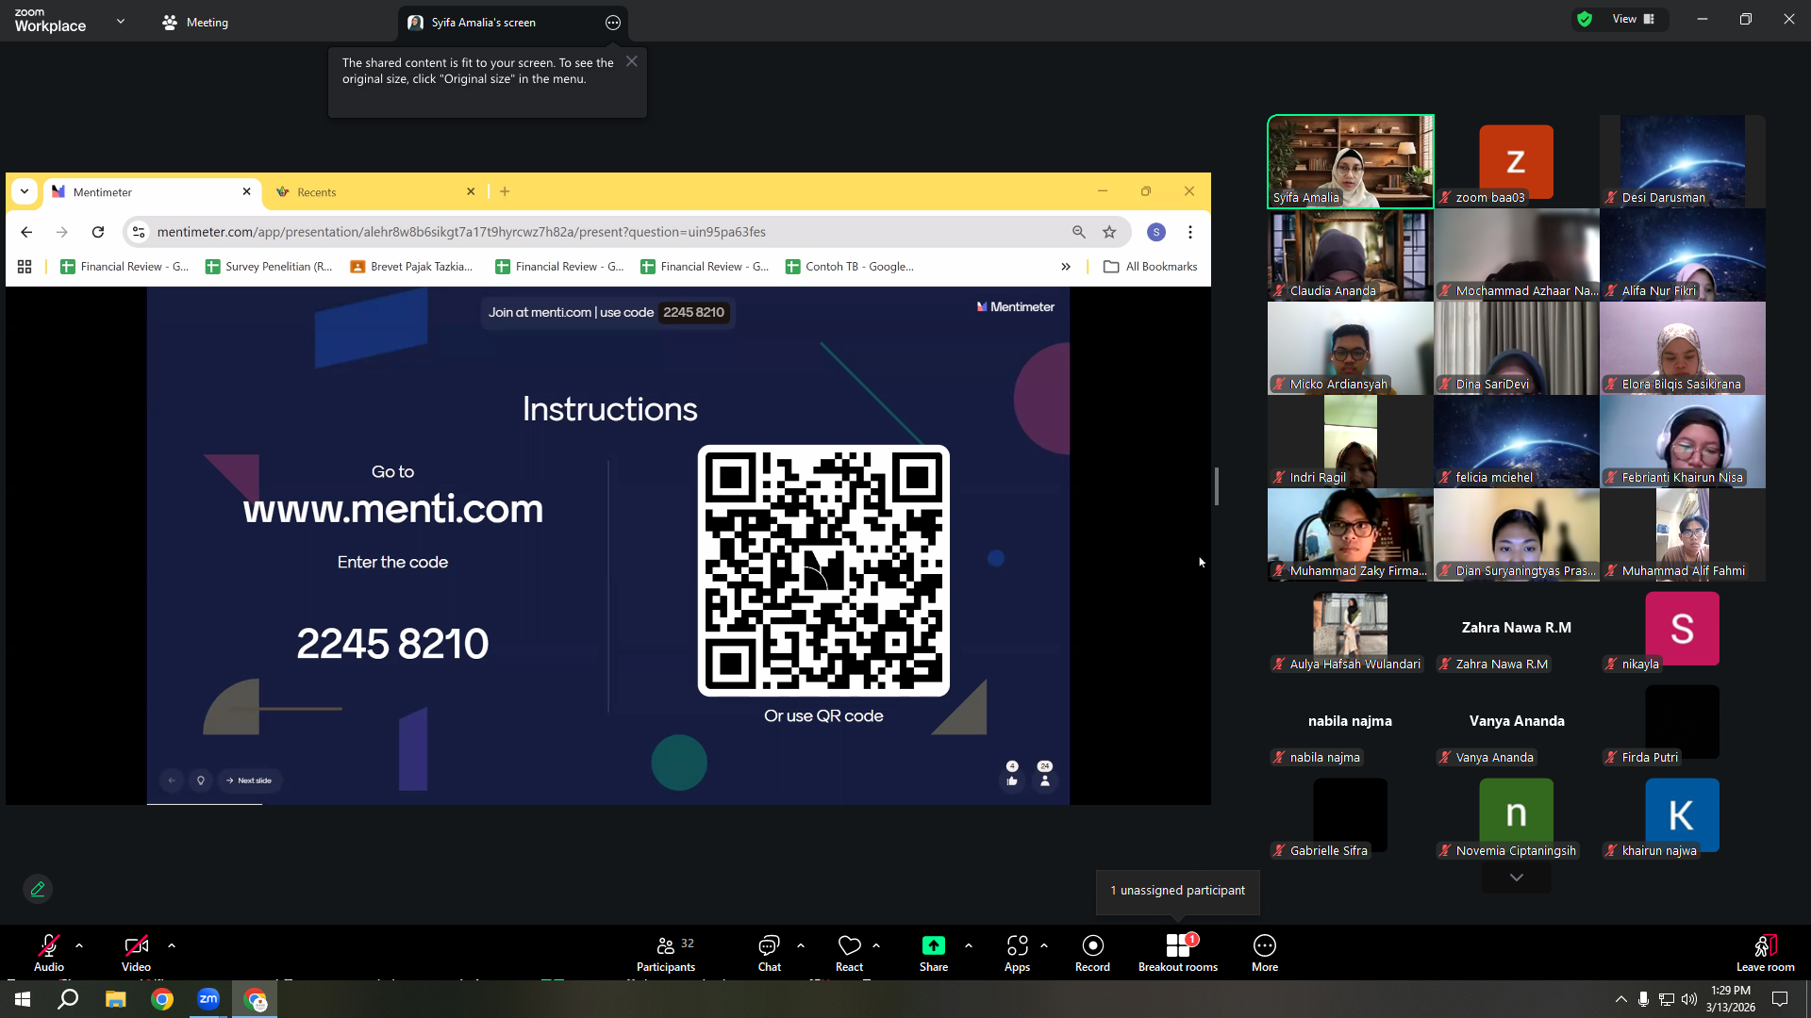Open Windows taskbar search
Image resolution: width=1811 pixels, height=1018 pixels.
click(68, 999)
